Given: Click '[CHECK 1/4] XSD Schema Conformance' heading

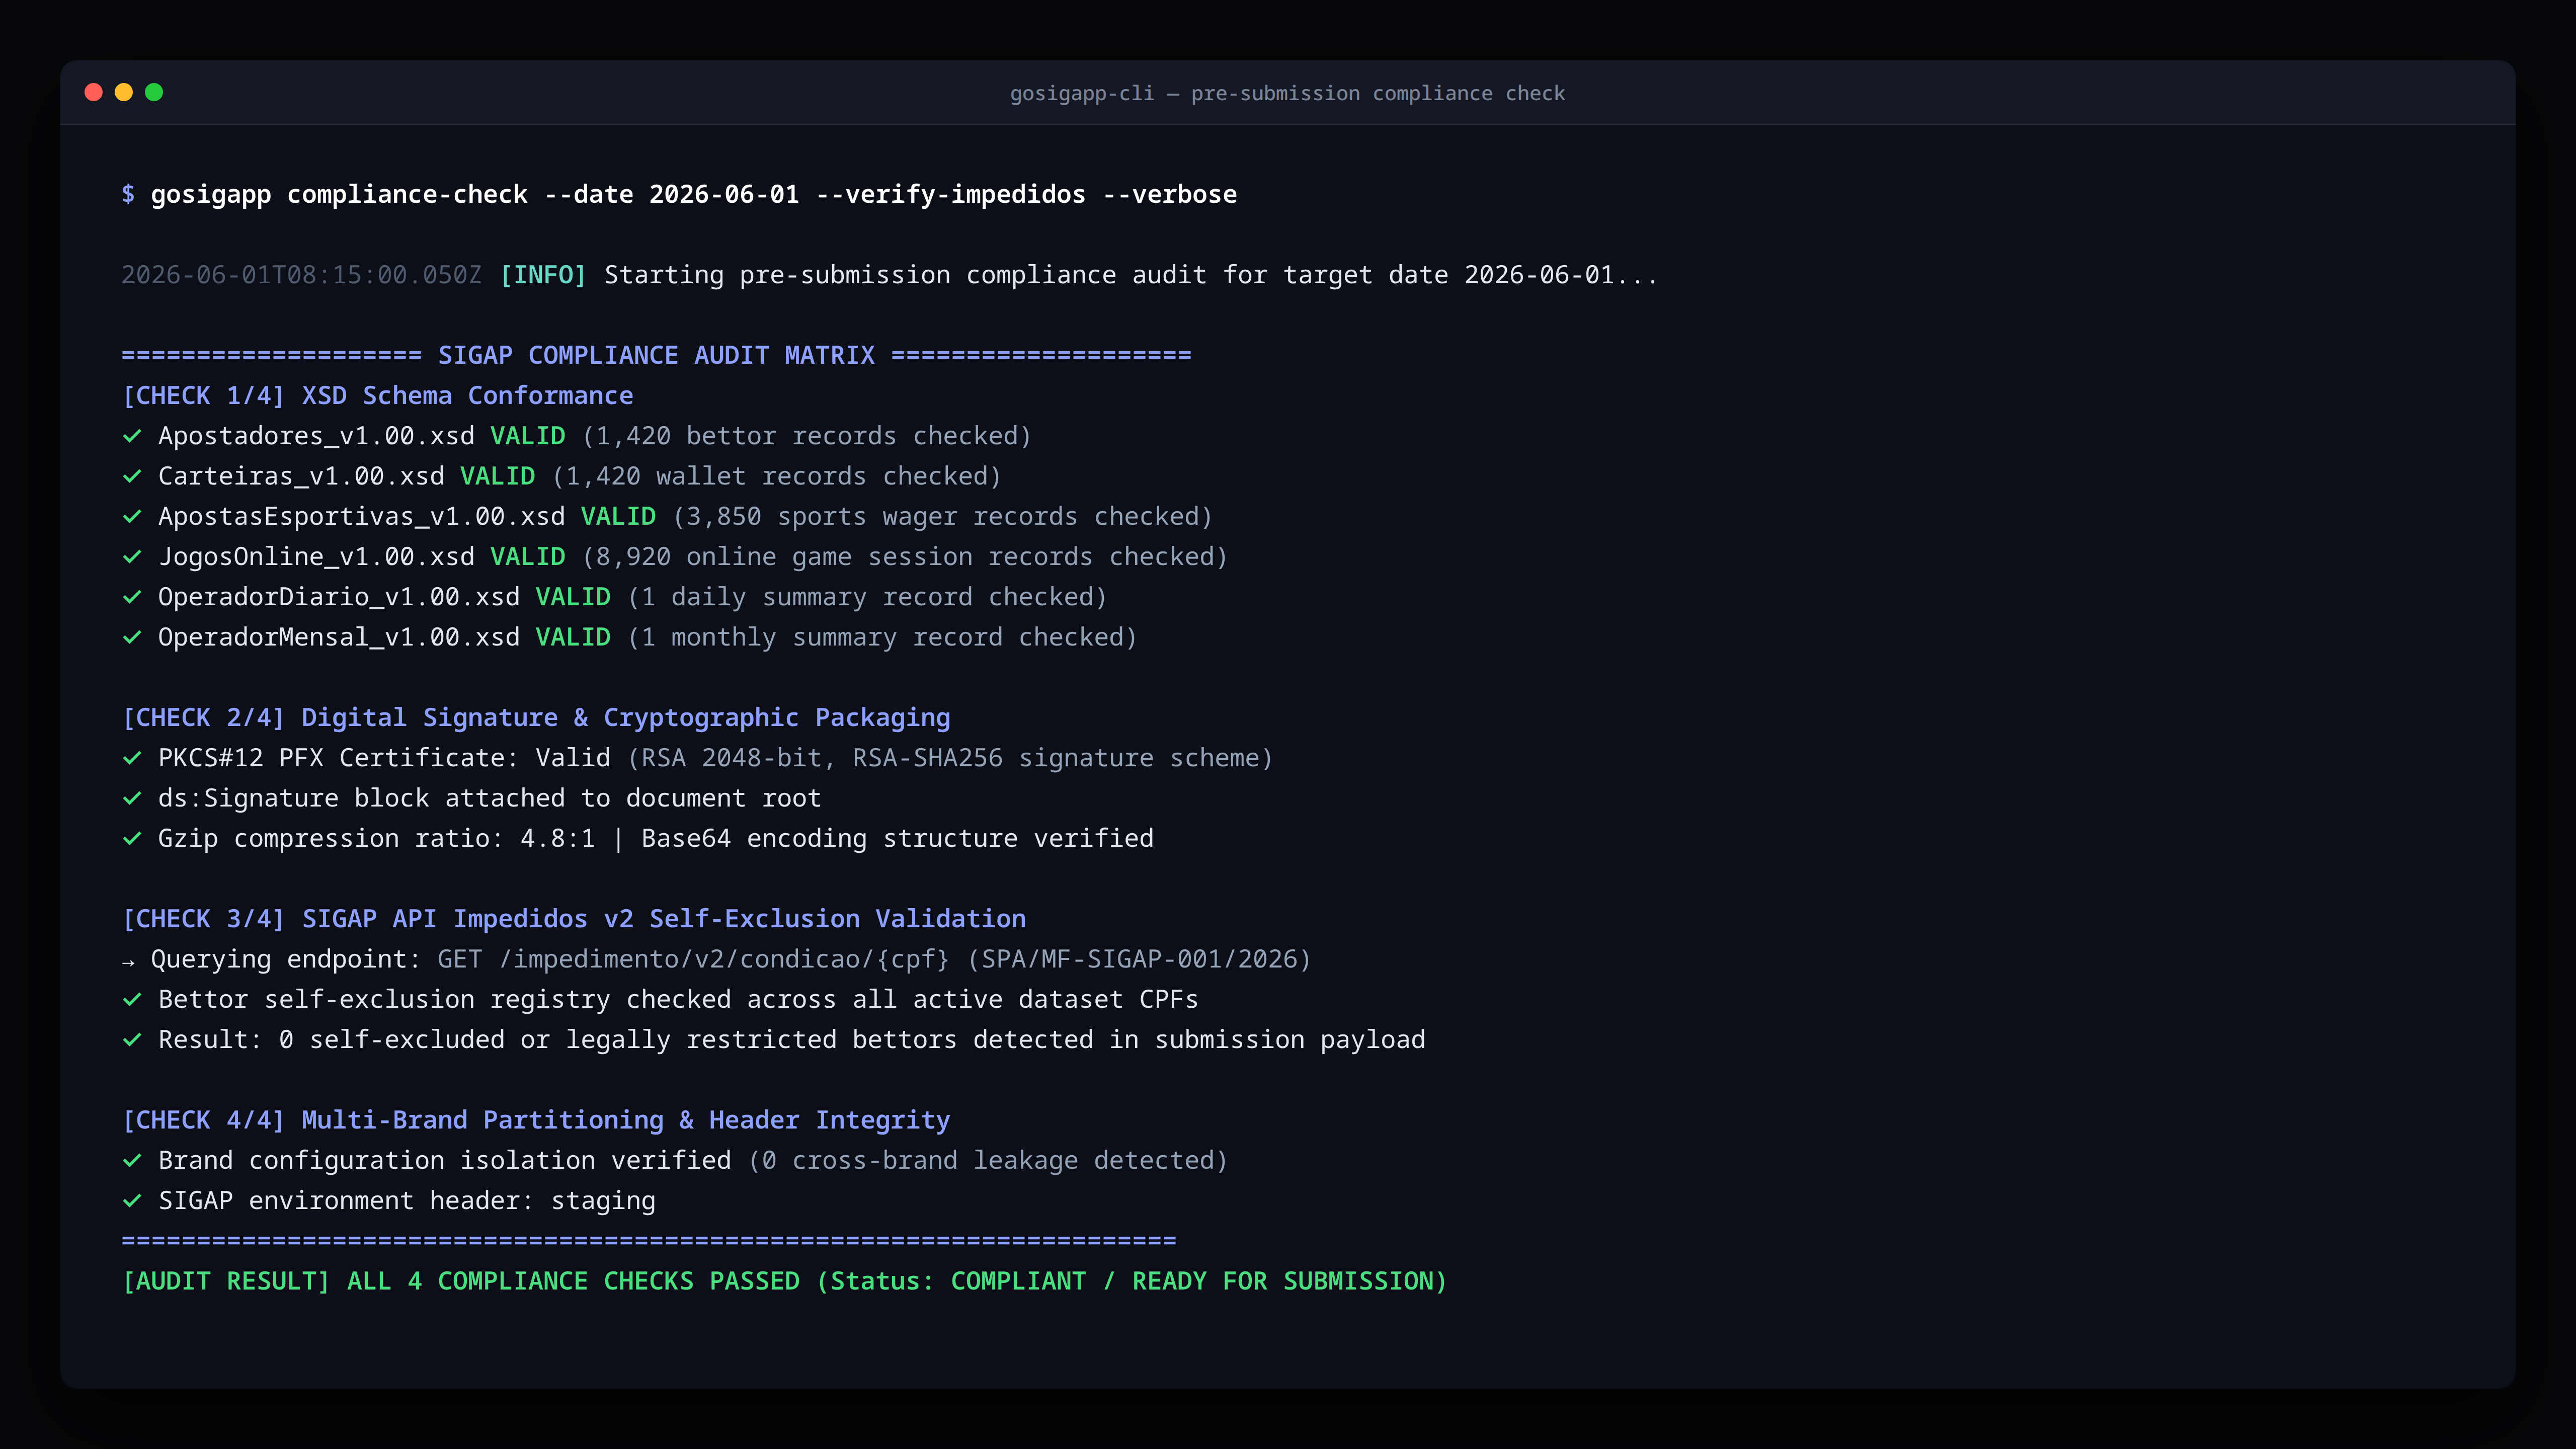Looking at the screenshot, I should click(x=377, y=395).
